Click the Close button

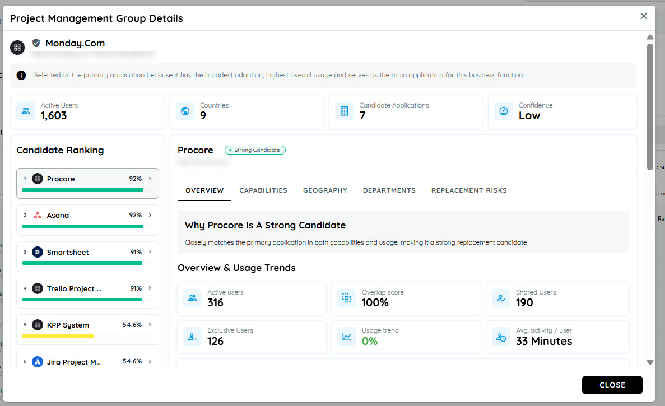612,385
